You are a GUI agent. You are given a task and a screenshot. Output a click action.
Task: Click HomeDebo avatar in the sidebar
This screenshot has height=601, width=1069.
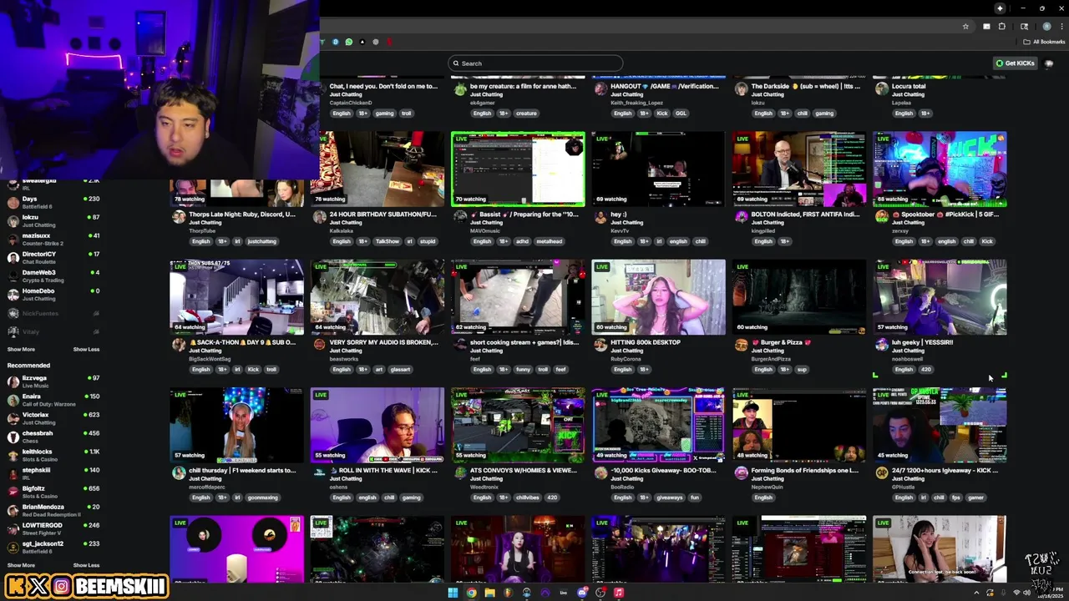[13, 295]
